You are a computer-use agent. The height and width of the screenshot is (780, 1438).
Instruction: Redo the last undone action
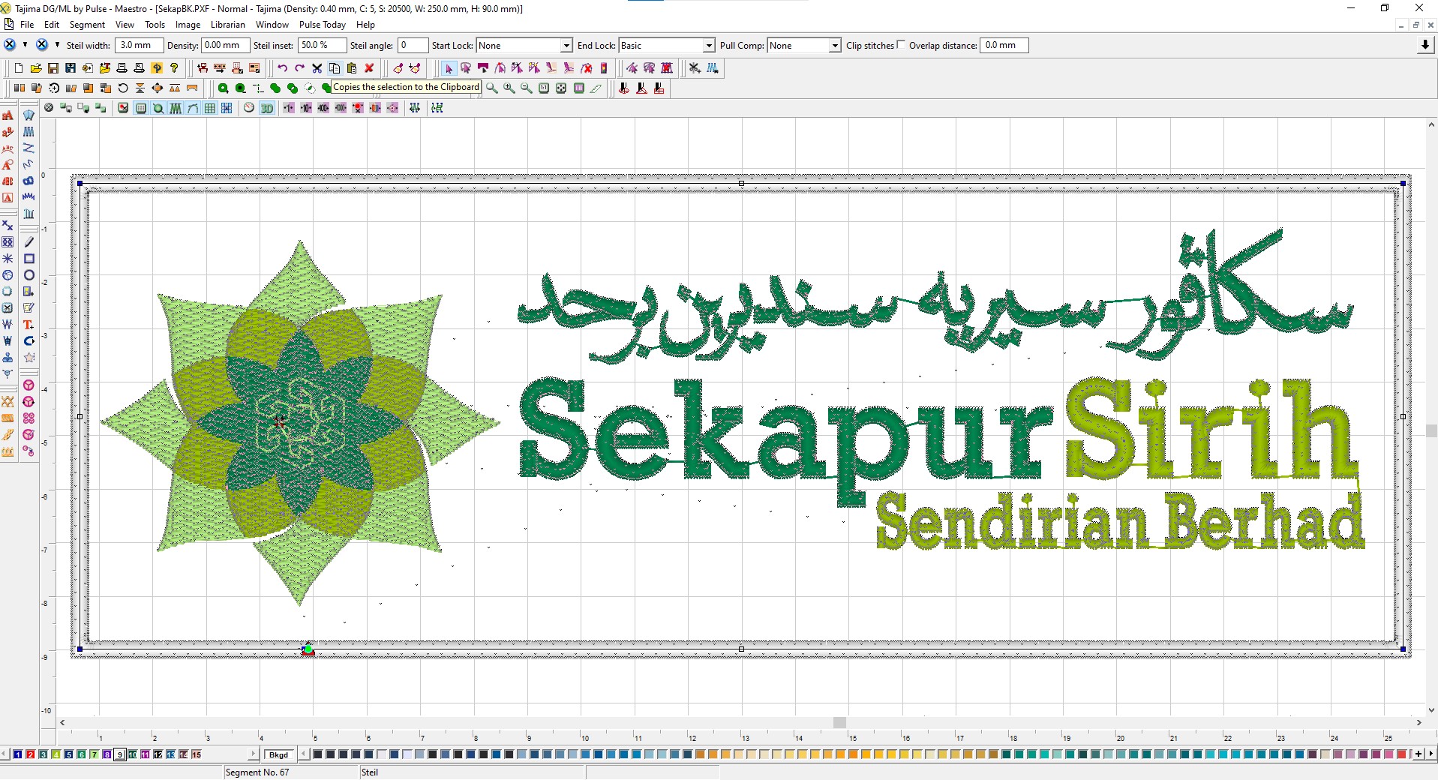[x=300, y=68]
